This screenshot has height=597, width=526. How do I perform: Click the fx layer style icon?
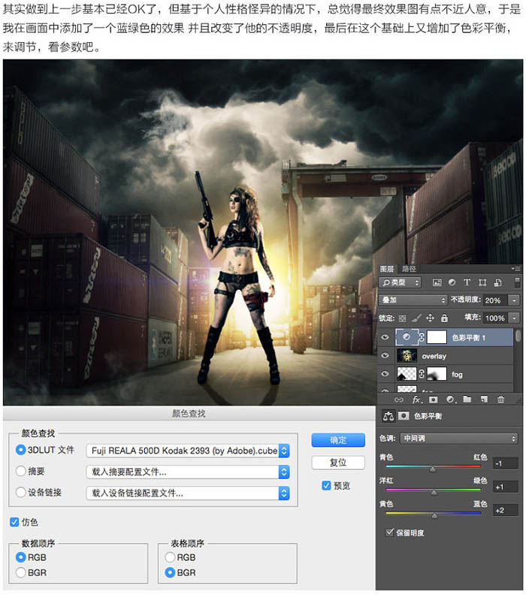(x=417, y=400)
